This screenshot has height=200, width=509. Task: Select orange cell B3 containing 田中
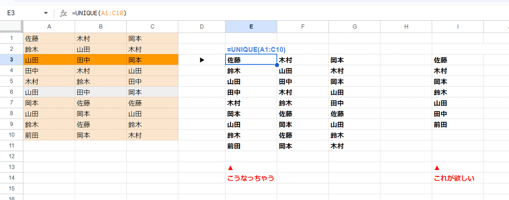click(101, 60)
